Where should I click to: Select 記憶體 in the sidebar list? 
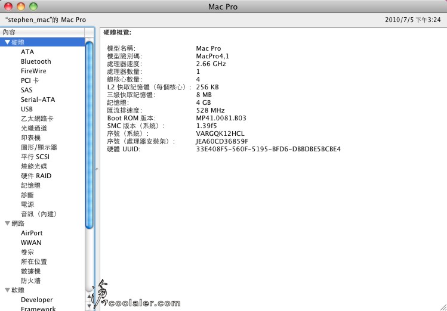[x=31, y=185]
